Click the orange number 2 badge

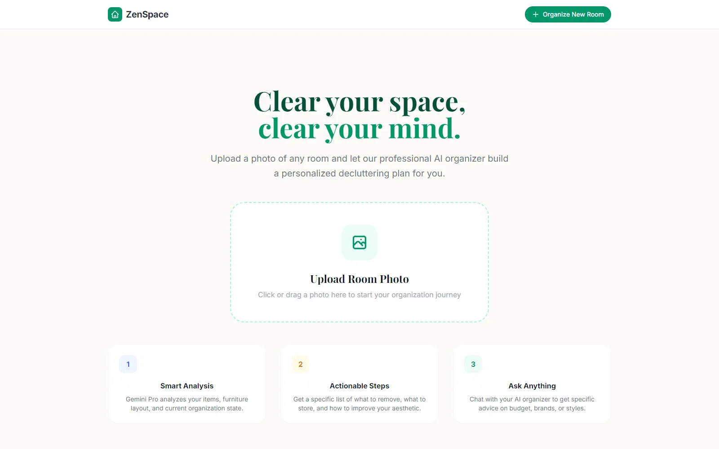pos(301,364)
